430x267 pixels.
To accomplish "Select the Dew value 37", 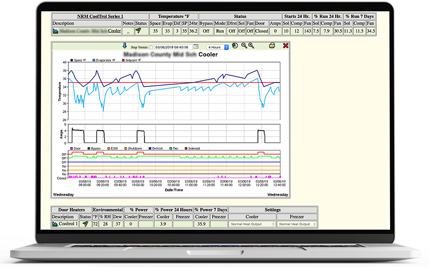I will tap(118, 224).
